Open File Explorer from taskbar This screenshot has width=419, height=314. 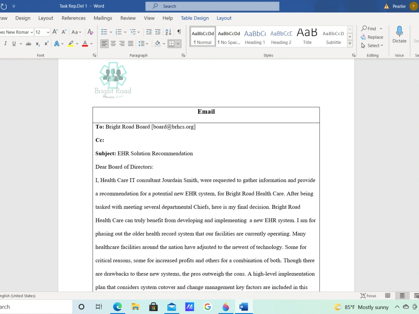point(135,307)
